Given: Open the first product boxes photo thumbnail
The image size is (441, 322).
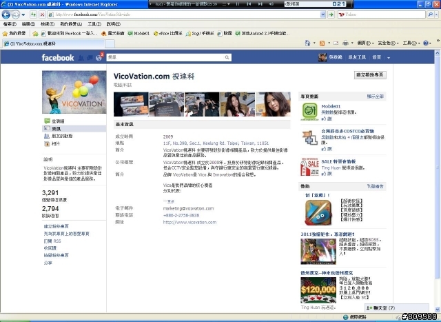Looking at the screenshot, I should click(x=131, y=104).
